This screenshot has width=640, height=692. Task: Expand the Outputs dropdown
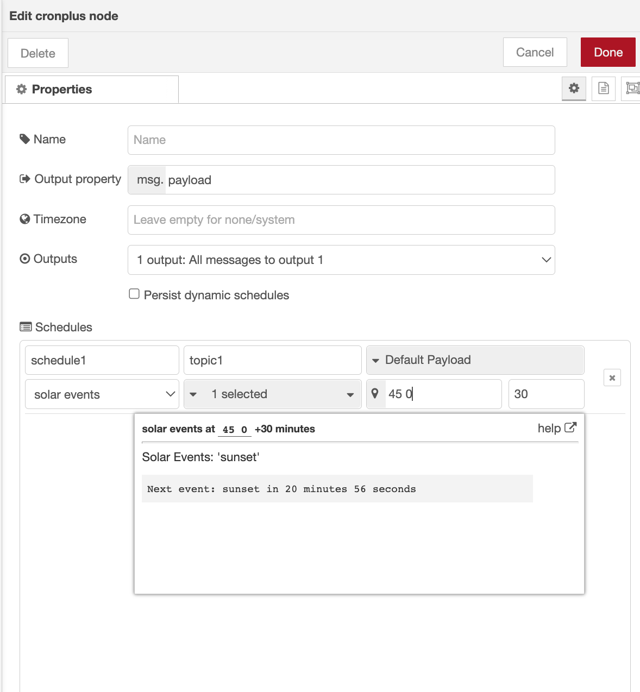pyautogui.click(x=341, y=260)
